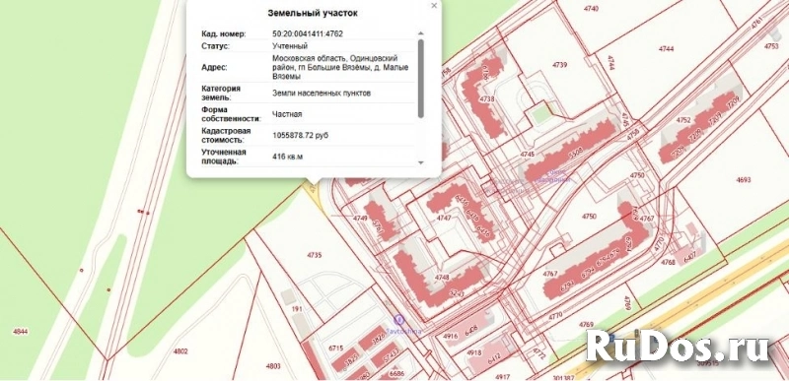Click parcel 4744 in the upper right
This screenshot has height=381, width=789.
[x=667, y=48]
